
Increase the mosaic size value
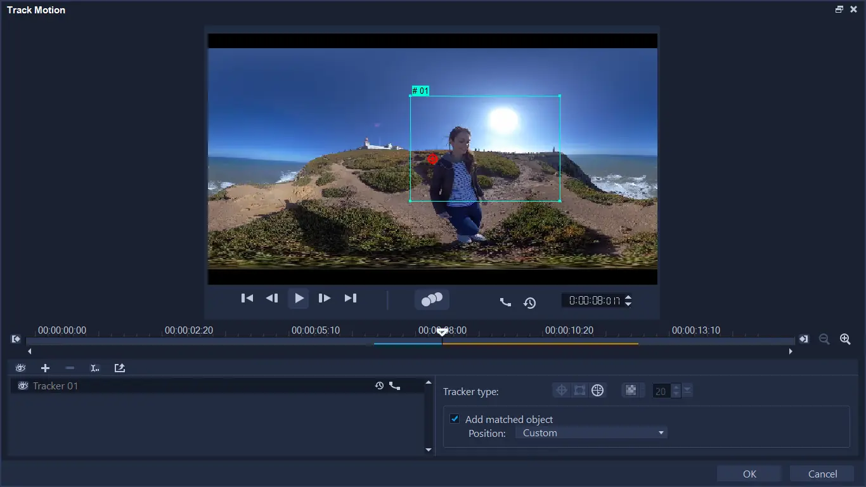676,387
